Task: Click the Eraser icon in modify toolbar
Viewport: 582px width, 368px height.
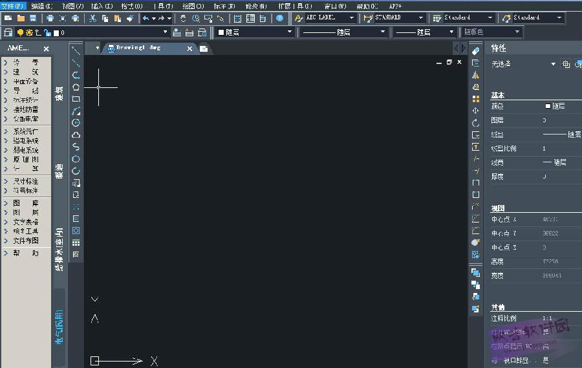Action: pyautogui.click(x=475, y=51)
